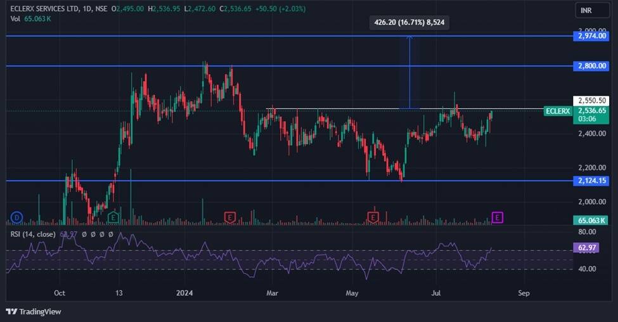The image size is (618, 322).
Task: Click the 2024 date axis label
Action: pos(184,293)
